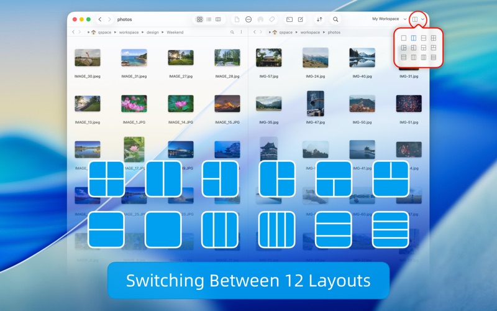The image size is (497, 311).
Task: Open the tag icon in toolbar
Action: point(271,19)
